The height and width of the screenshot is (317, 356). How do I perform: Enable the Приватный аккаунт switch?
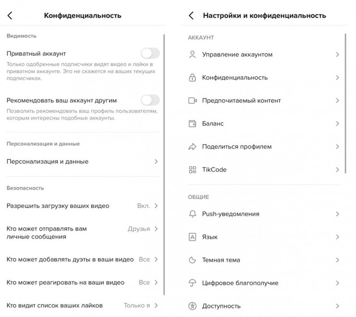tap(150, 53)
